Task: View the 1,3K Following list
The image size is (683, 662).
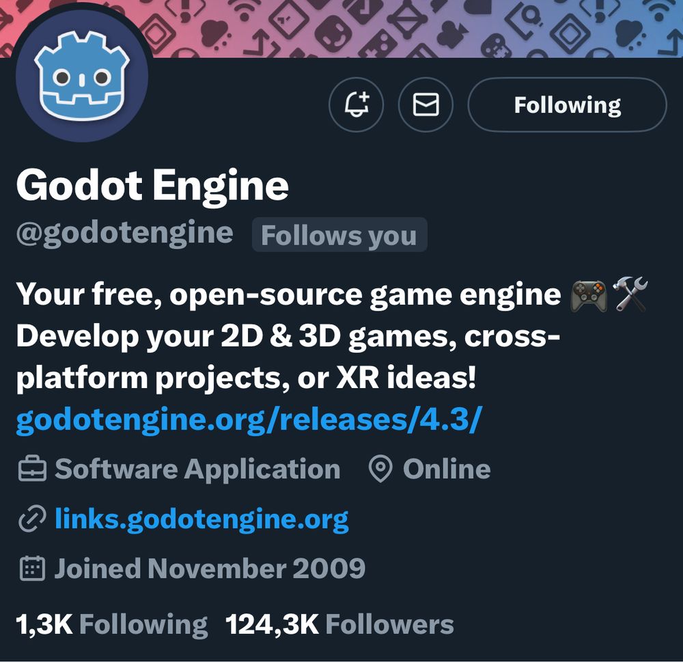Action: pyautogui.click(x=111, y=624)
